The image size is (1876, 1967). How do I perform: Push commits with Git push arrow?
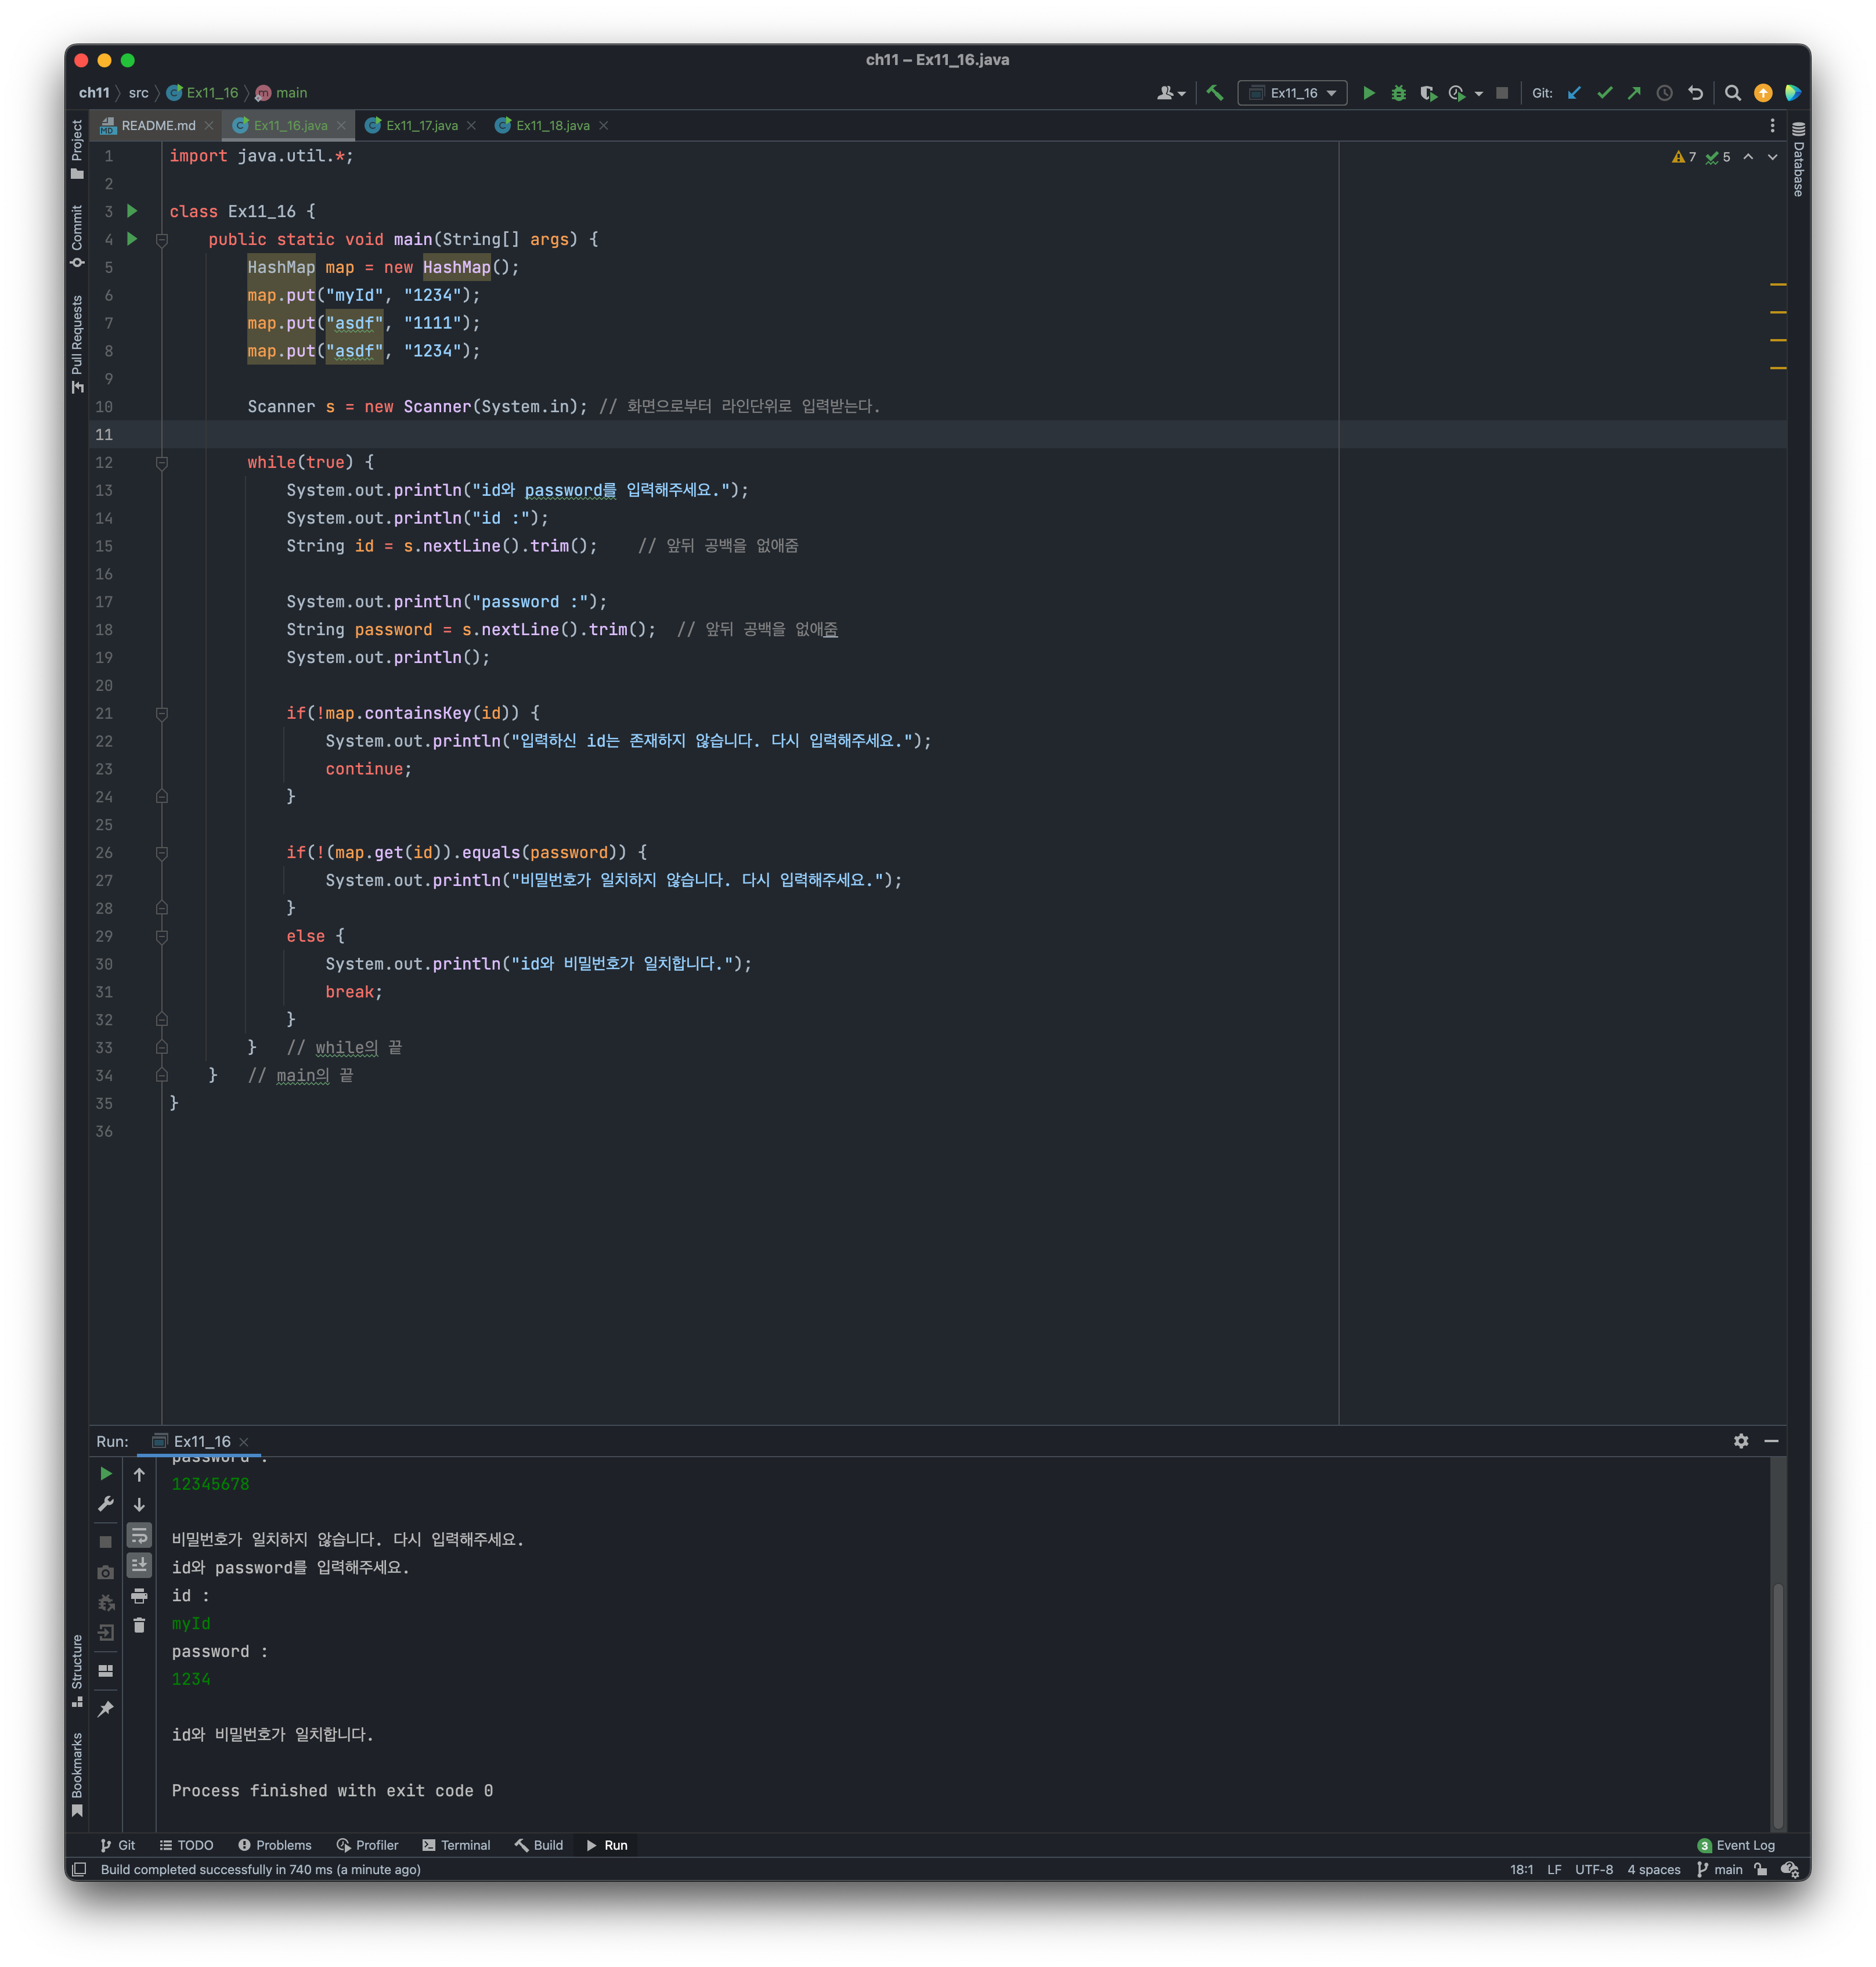coord(1634,93)
